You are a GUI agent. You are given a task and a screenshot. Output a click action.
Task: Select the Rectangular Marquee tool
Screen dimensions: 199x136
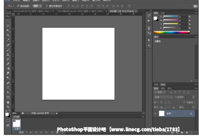[8, 21]
